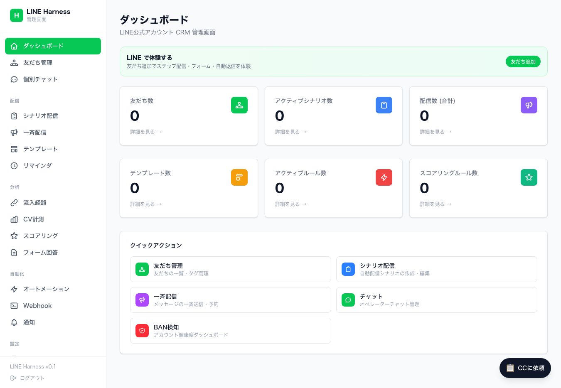This screenshot has width=561, height=388.
Task: Open 個別チャット via the chat bubble icon
Action: pyautogui.click(x=14, y=79)
